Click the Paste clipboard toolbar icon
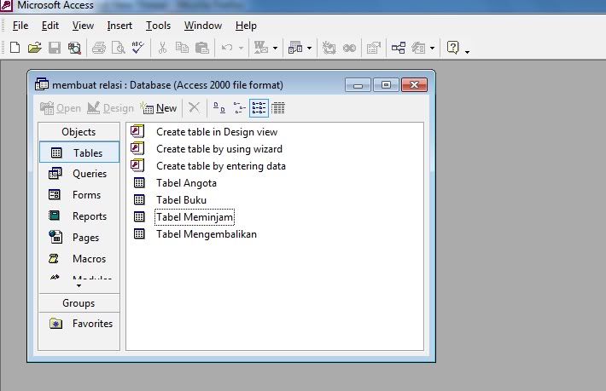606x391 pixels. pyautogui.click(x=201, y=48)
